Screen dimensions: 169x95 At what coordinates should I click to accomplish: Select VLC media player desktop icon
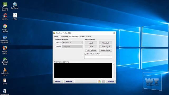pos(5,72)
